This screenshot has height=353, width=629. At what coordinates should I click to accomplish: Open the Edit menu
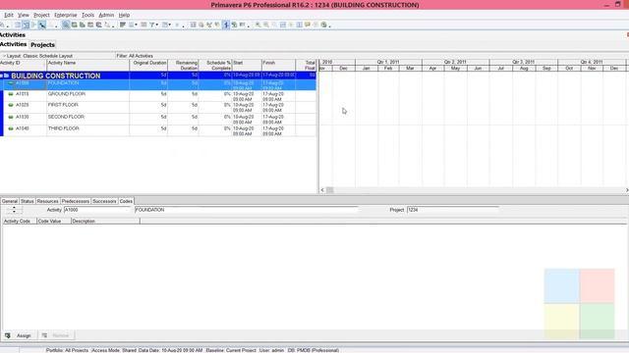click(x=9, y=15)
